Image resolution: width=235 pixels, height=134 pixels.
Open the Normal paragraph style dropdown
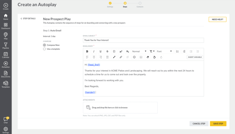(x=139, y=51)
